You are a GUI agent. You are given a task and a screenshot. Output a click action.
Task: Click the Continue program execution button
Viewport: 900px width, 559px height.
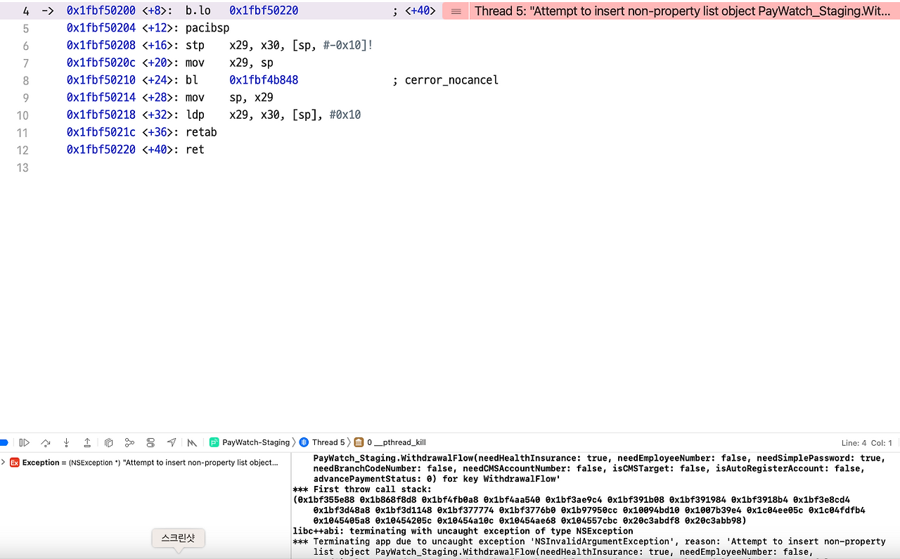coord(25,442)
